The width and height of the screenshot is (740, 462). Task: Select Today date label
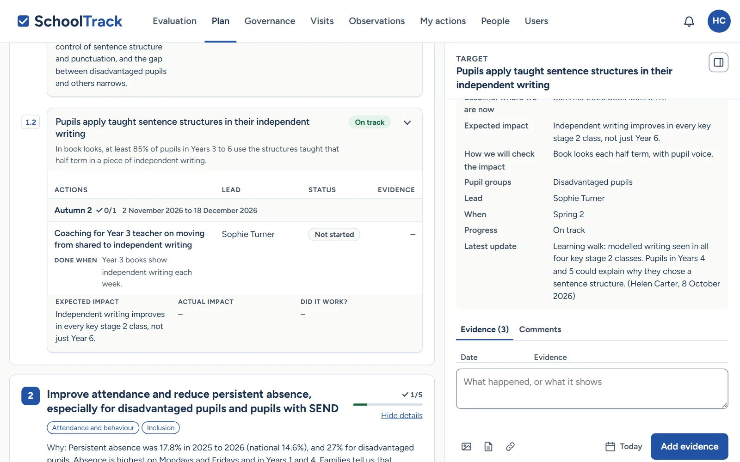tap(631, 446)
